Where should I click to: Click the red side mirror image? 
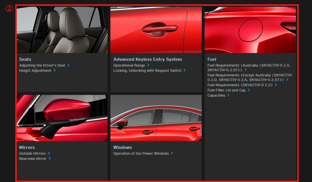click(62, 118)
